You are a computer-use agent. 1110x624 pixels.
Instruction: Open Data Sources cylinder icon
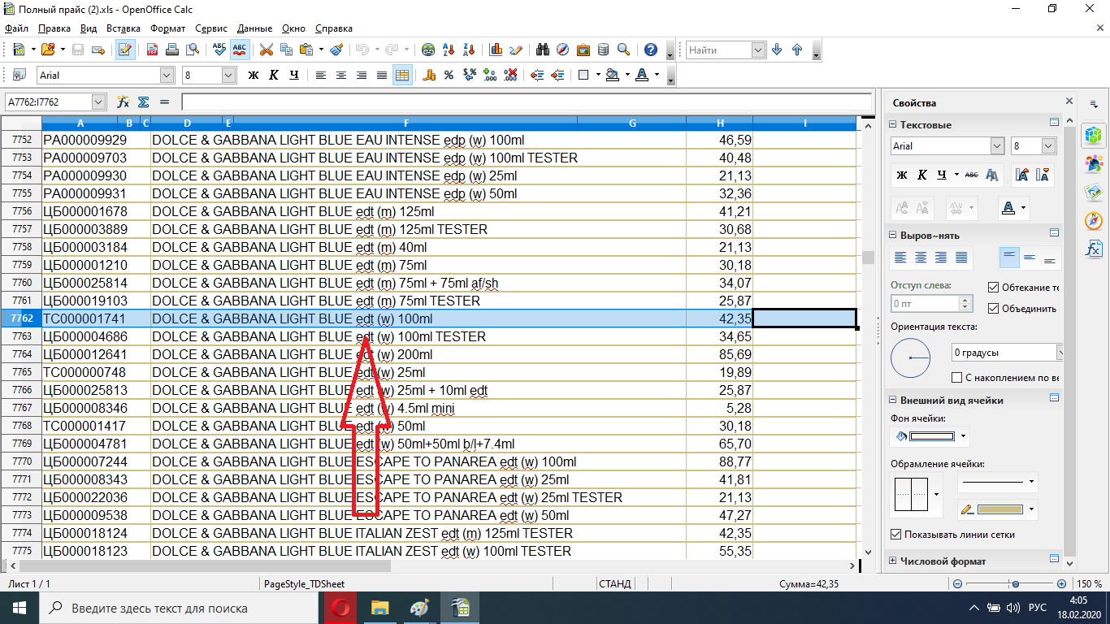click(x=603, y=50)
